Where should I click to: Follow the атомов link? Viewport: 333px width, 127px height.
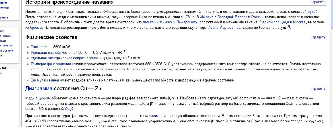click(x=156, y=116)
